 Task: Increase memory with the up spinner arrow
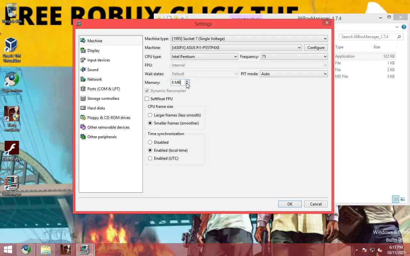tap(187, 81)
